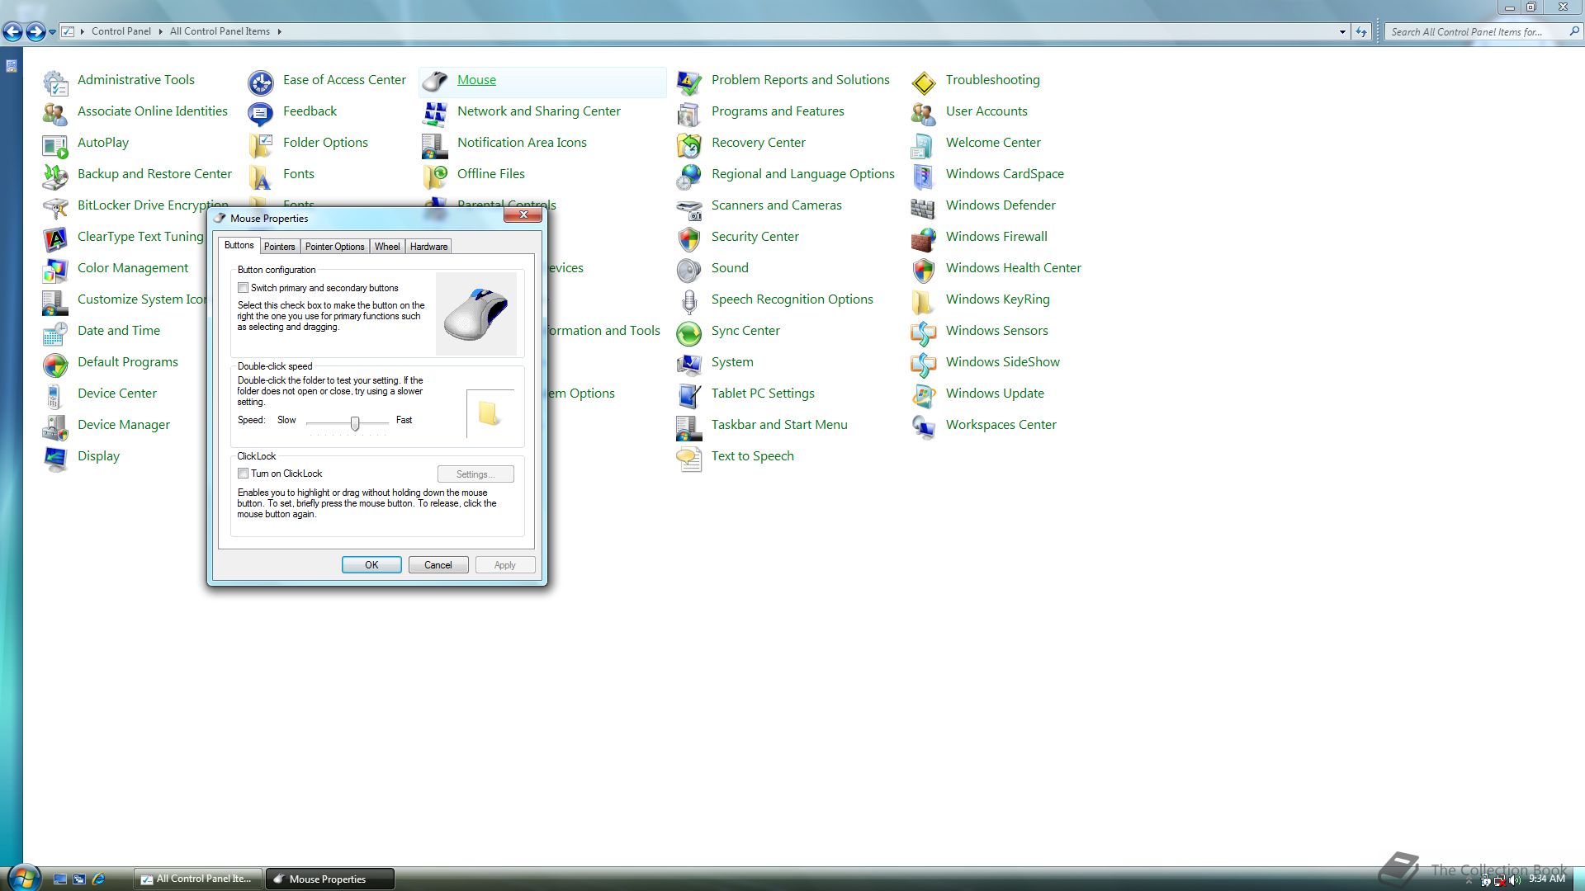Go back with the Back arrow button
Image resolution: width=1585 pixels, height=891 pixels.
12,32
